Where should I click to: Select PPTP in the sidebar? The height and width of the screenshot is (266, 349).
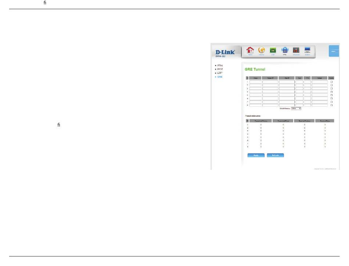coord(220,69)
